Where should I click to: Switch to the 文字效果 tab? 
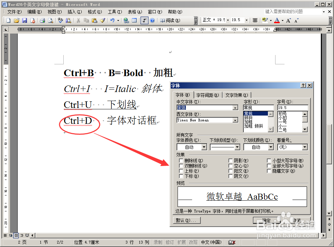[237, 95]
